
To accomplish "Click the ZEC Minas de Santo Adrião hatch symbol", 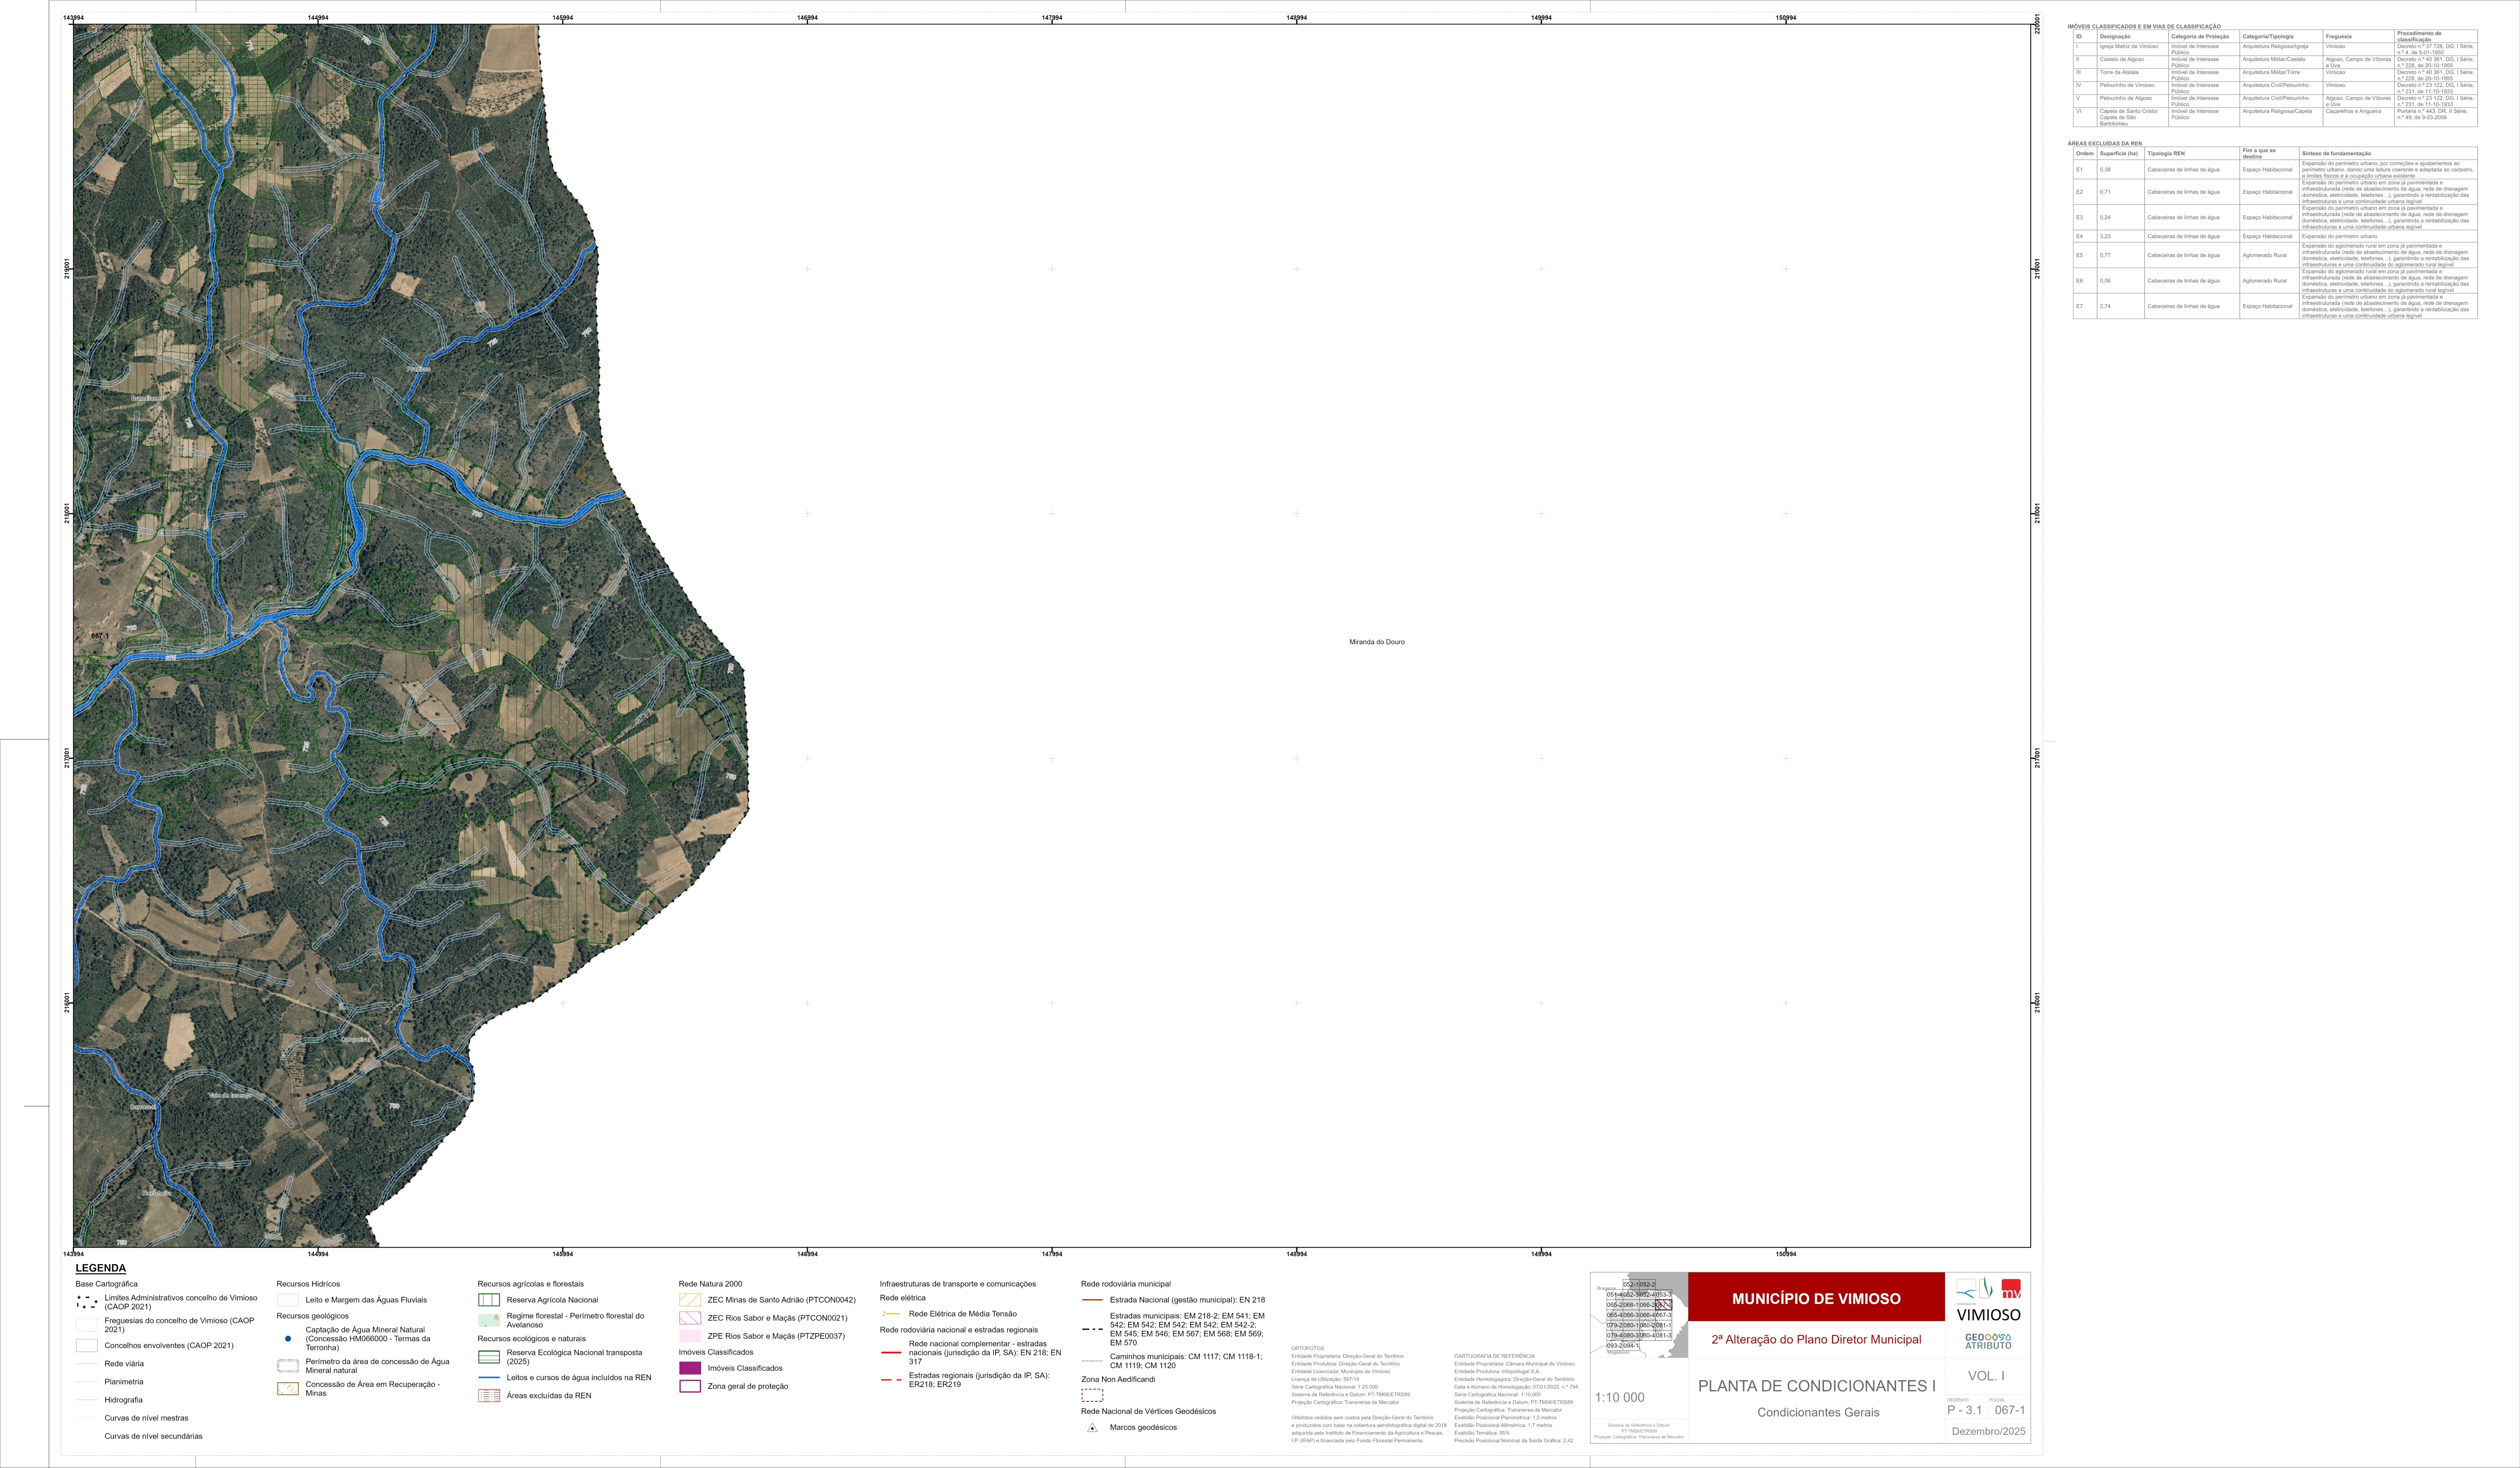I will 690,1300.
